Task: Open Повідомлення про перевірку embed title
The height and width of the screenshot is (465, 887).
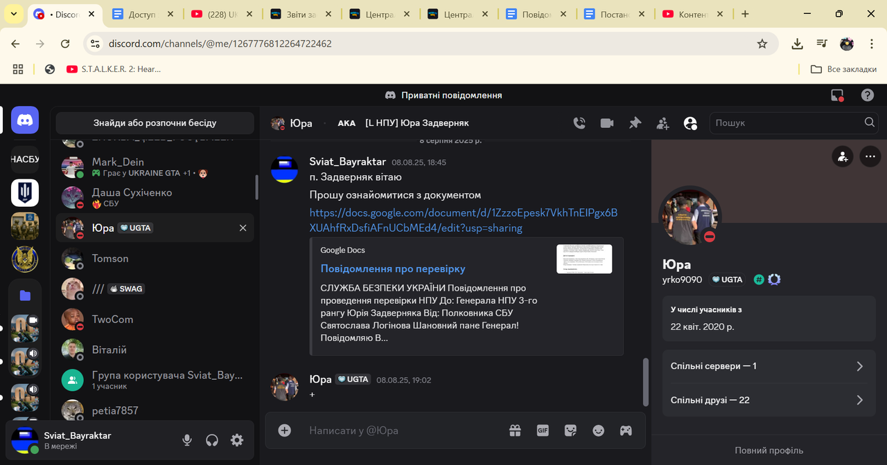Action: [393, 268]
